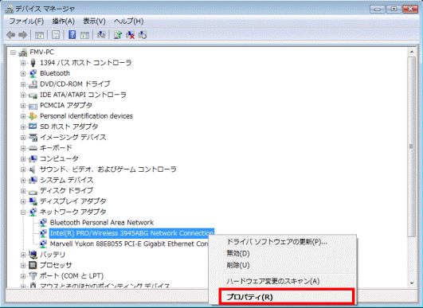Click the Disable device toolbar icon
The height and width of the screenshot is (308, 423).
[x=143, y=35]
